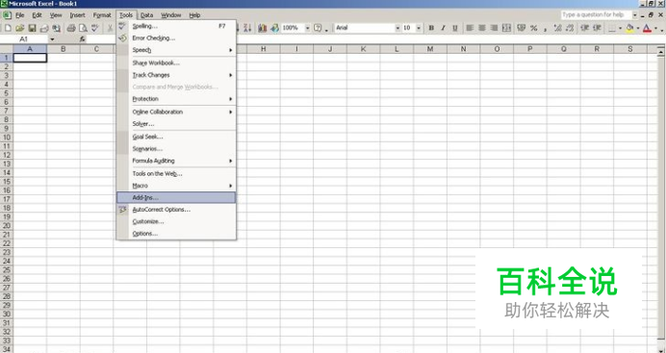This screenshot has width=666, height=353.
Task: Select cell A1
Action: click(30, 58)
